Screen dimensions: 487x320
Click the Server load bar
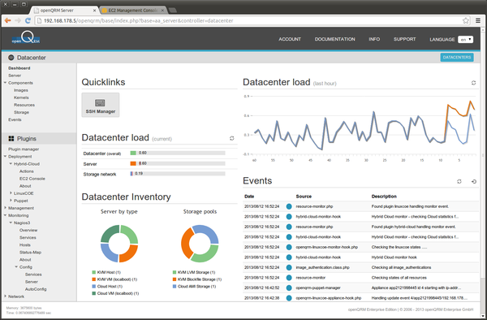tap(178, 163)
